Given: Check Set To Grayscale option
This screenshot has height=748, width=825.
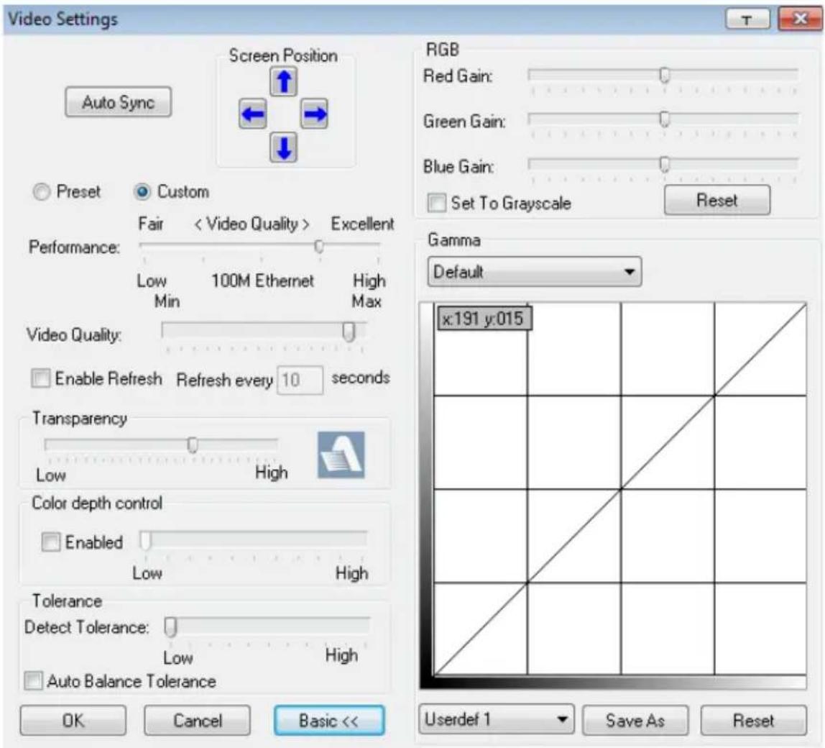Looking at the screenshot, I should (x=437, y=203).
